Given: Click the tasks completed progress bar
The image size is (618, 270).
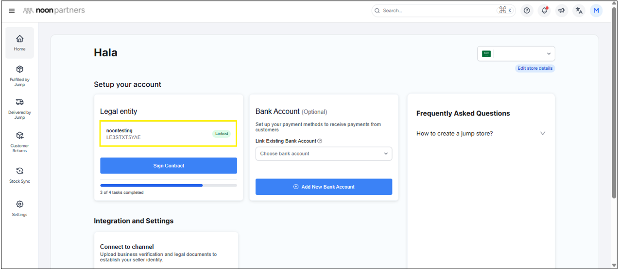Looking at the screenshot, I should [169, 185].
